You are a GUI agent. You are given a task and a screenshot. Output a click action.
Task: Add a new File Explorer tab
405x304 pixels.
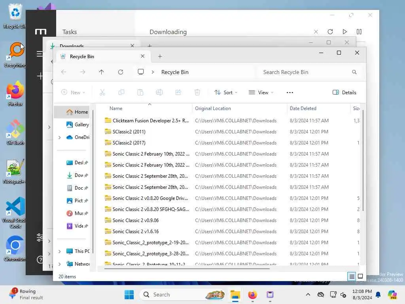[x=160, y=56]
